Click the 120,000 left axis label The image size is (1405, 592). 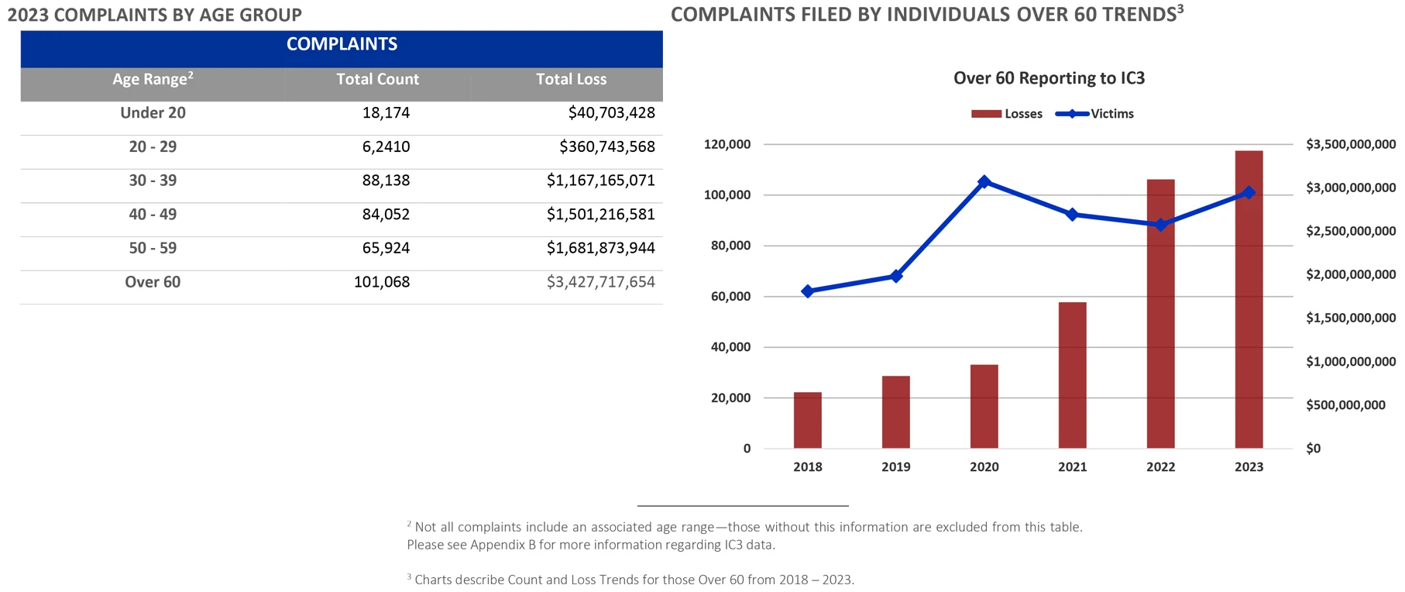point(727,144)
